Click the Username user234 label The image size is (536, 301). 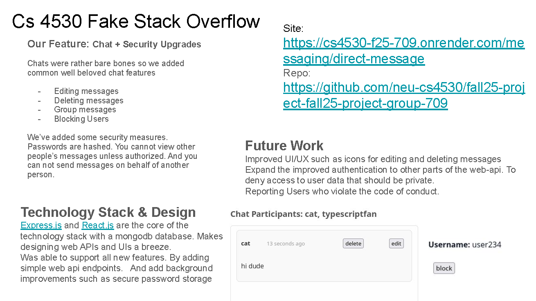coord(465,245)
